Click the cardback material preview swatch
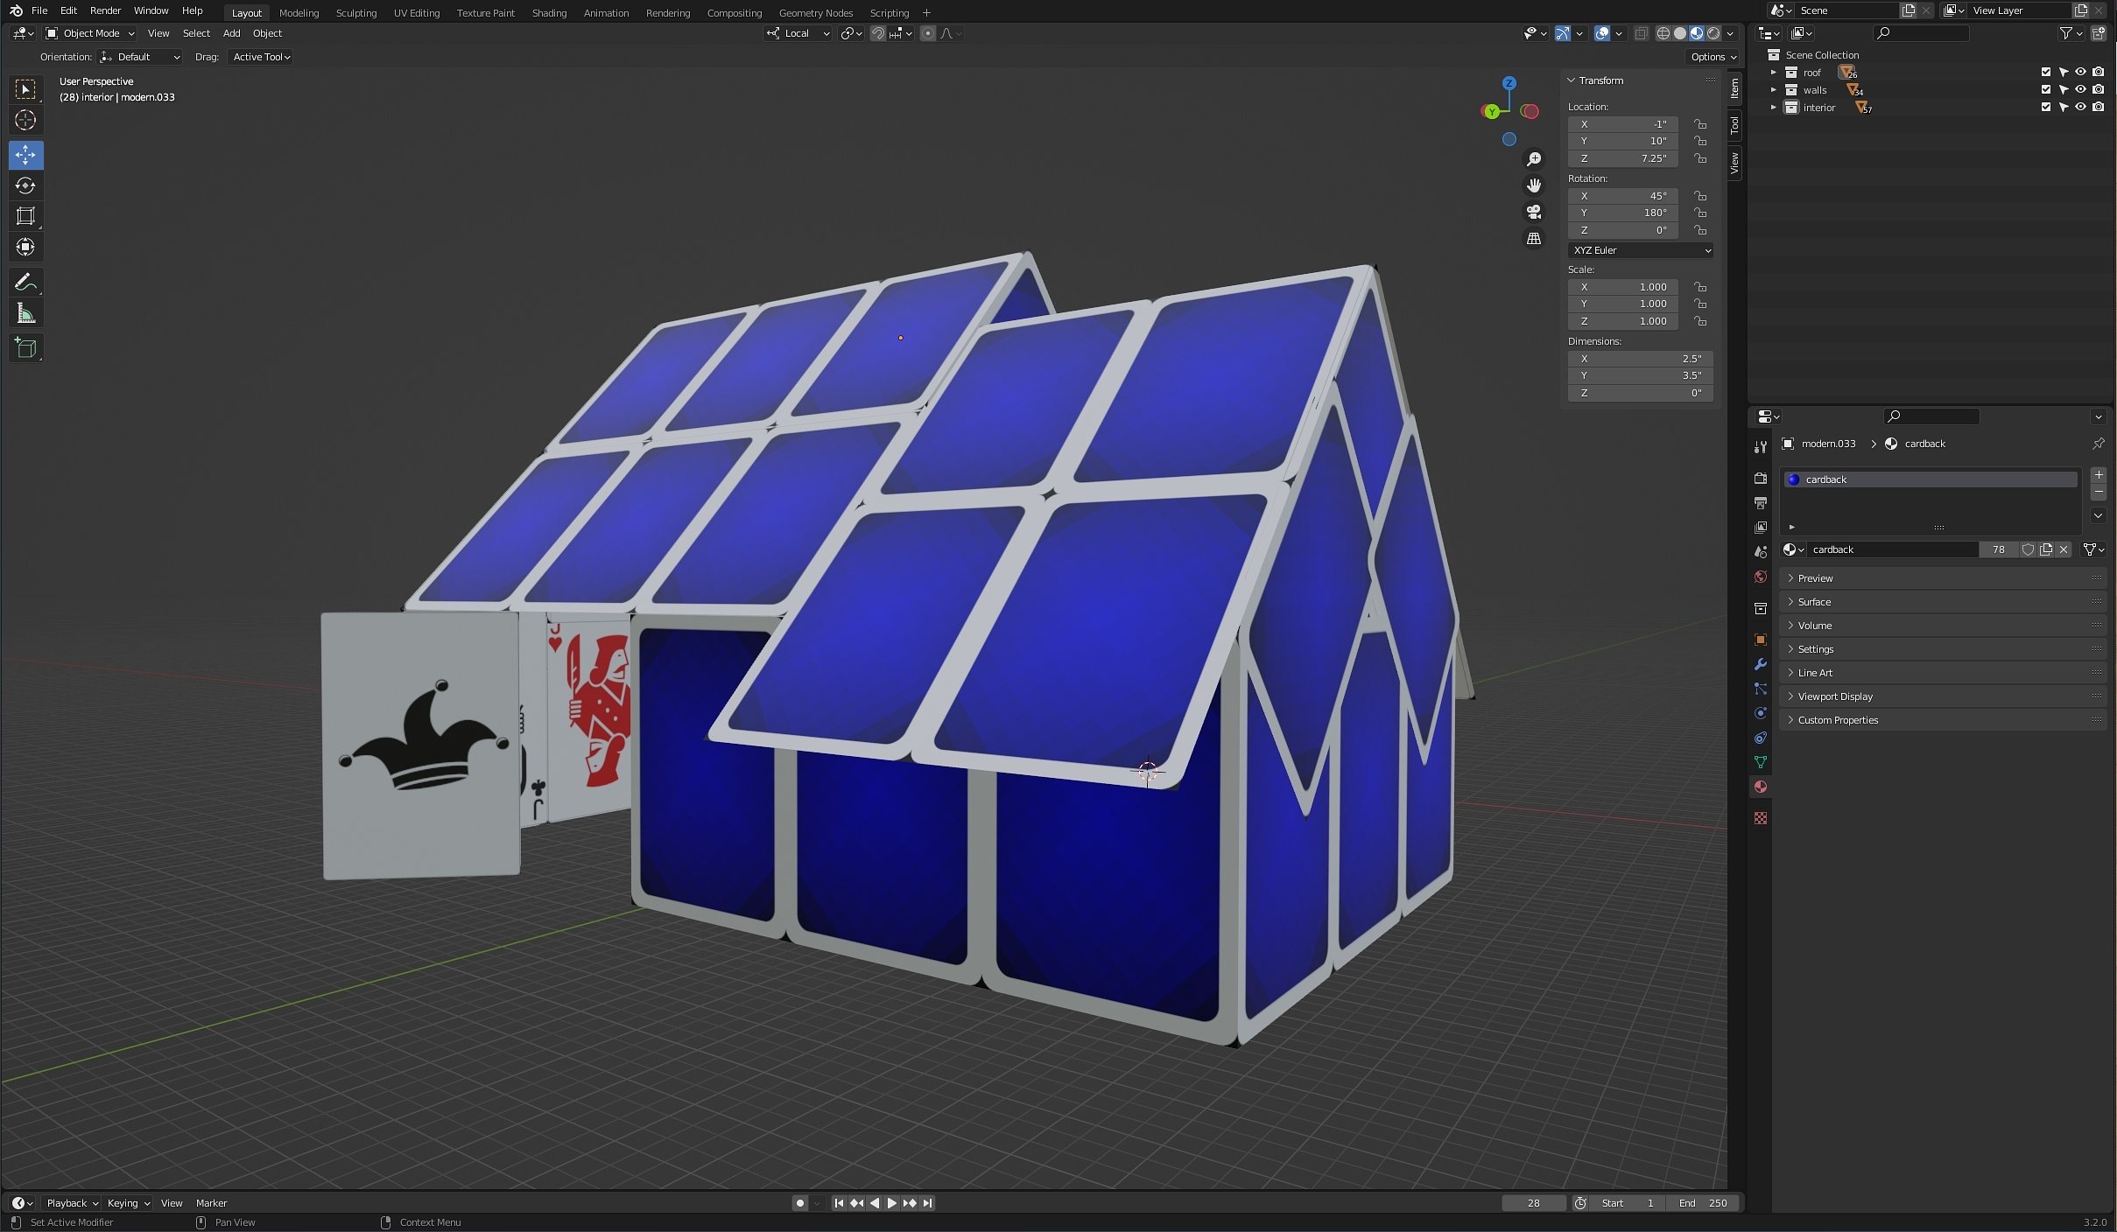 1796,479
